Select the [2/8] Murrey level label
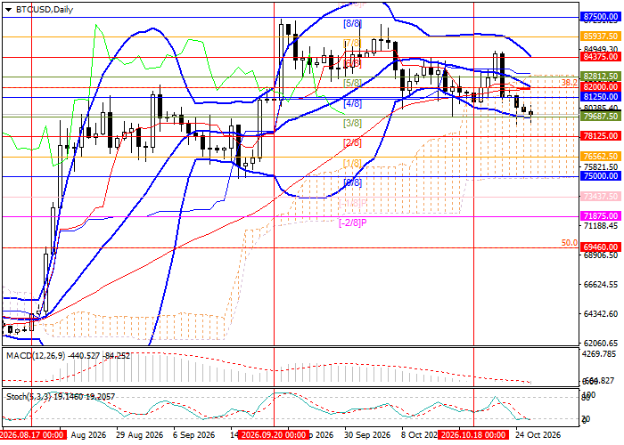The width and height of the screenshot is (624, 445). tap(353, 142)
